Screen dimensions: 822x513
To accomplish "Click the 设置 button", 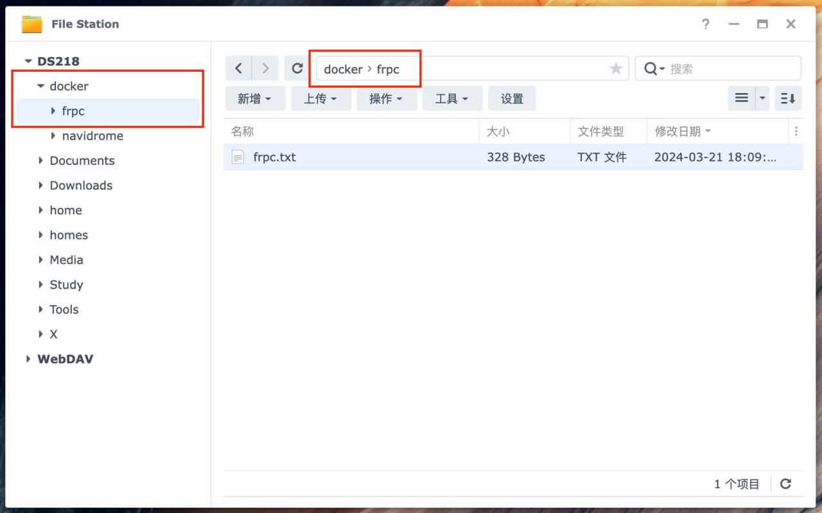I will tap(512, 99).
